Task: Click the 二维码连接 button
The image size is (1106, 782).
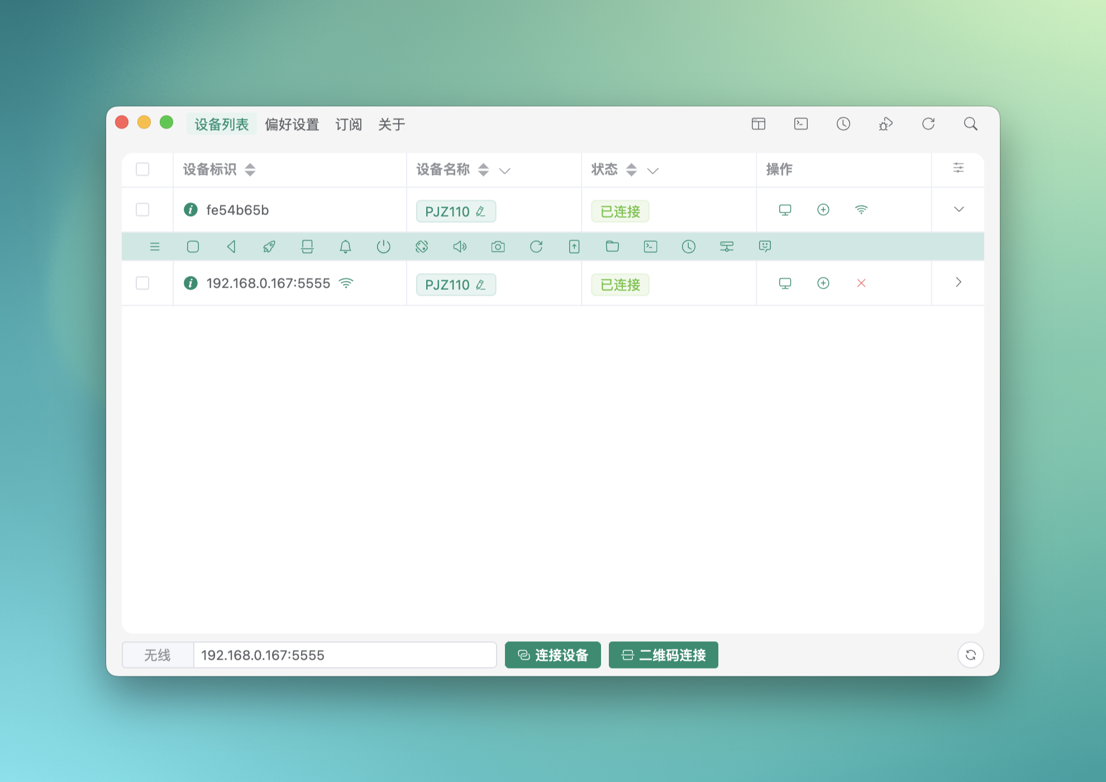Action: (663, 655)
